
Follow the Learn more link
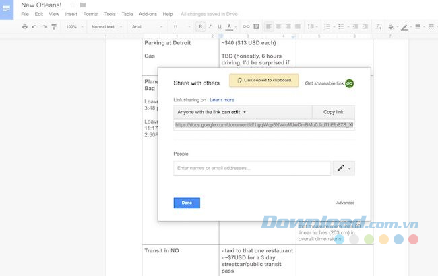222,100
